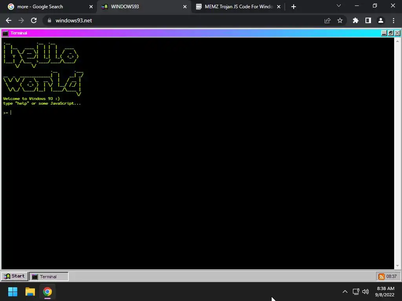Open a new Chrome tab
This screenshot has height=301, width=402.
coord(294,7)
